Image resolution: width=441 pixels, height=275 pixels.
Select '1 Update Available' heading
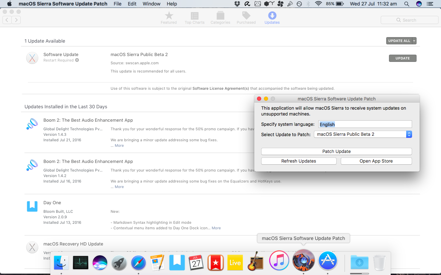(45, 41)
